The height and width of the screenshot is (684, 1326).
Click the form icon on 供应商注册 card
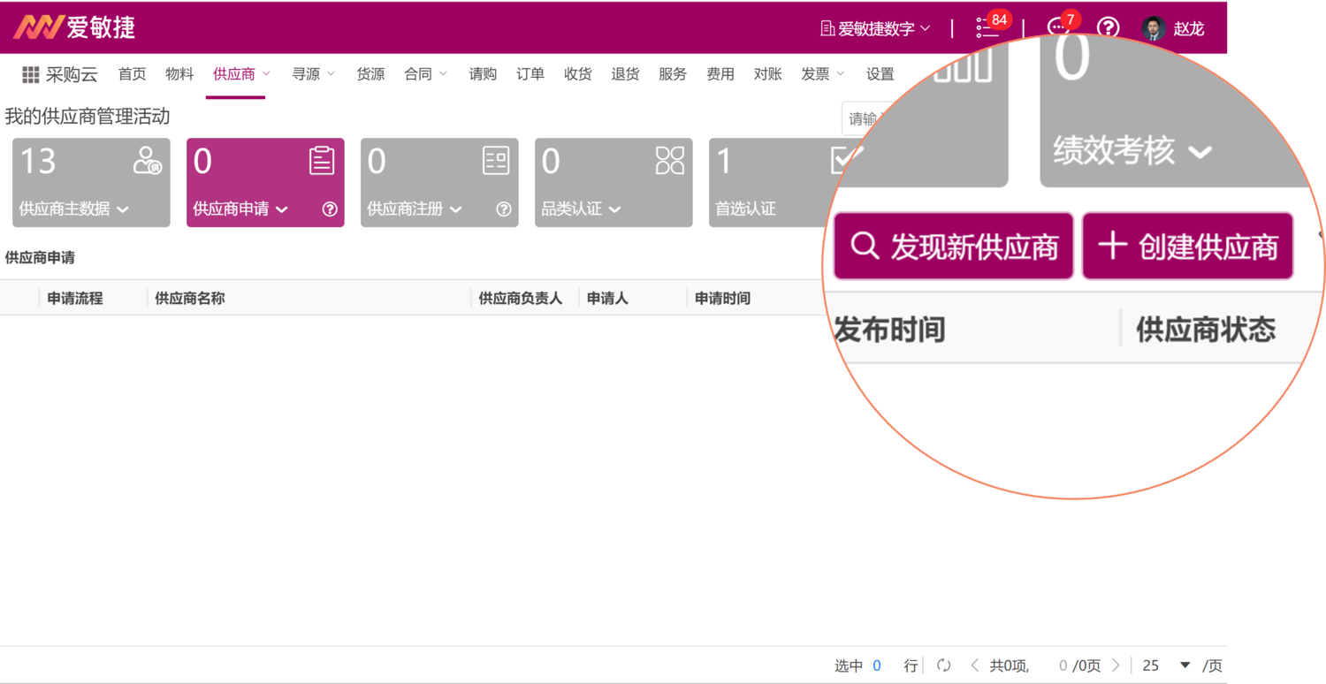point(496,160)
